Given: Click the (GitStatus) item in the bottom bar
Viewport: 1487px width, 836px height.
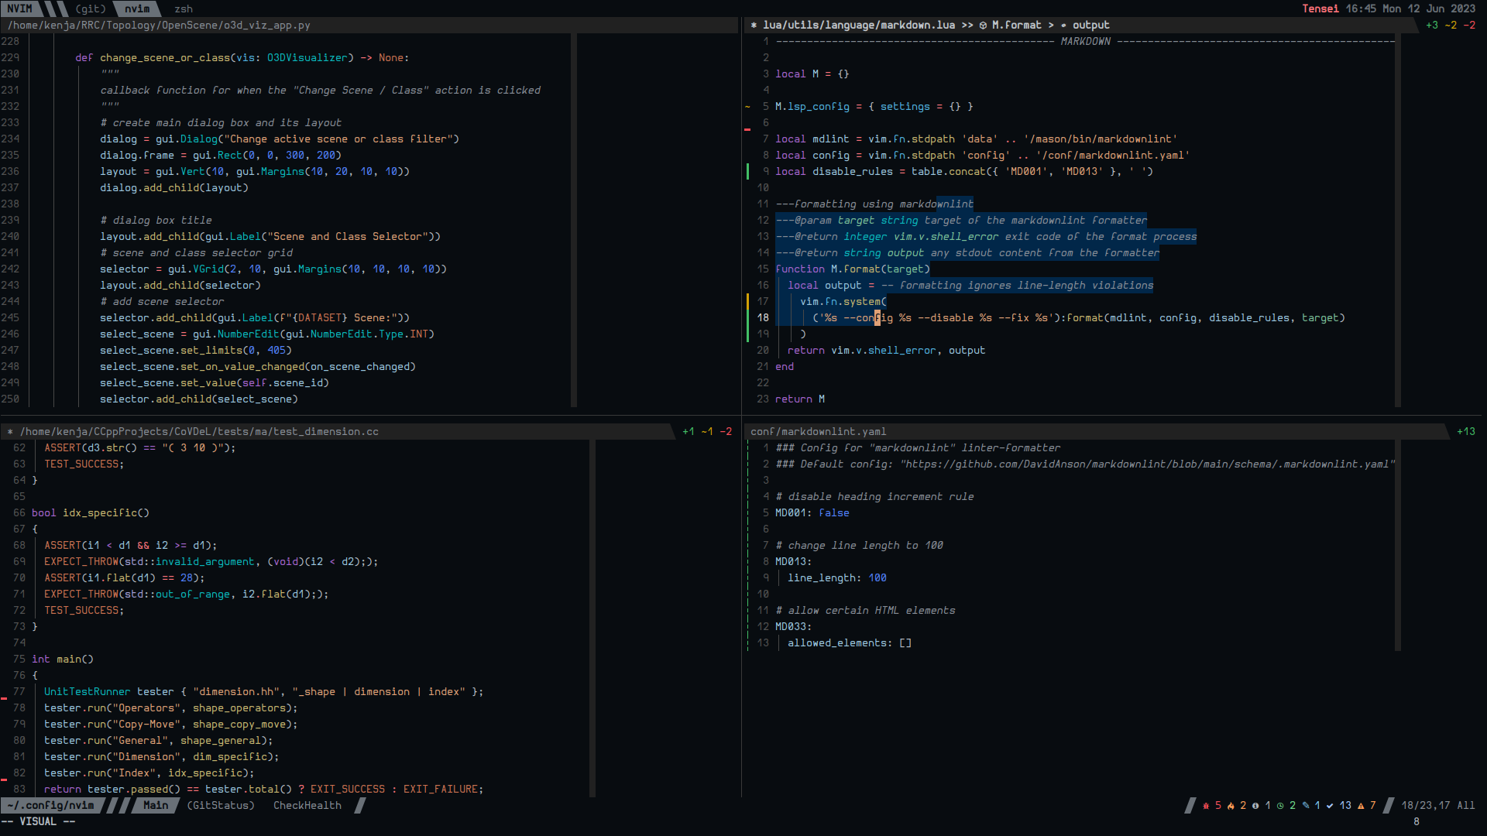Looking at the screenshot, I should (221, 806).
